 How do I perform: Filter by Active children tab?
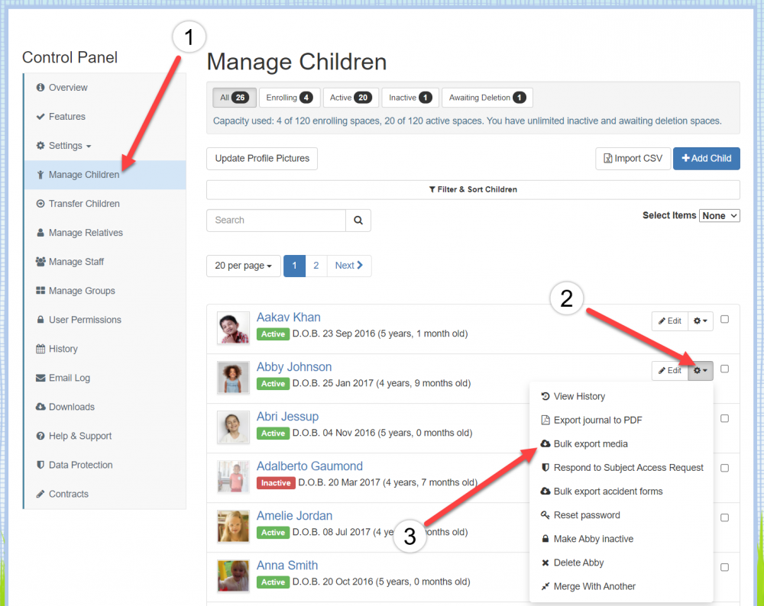351,98
